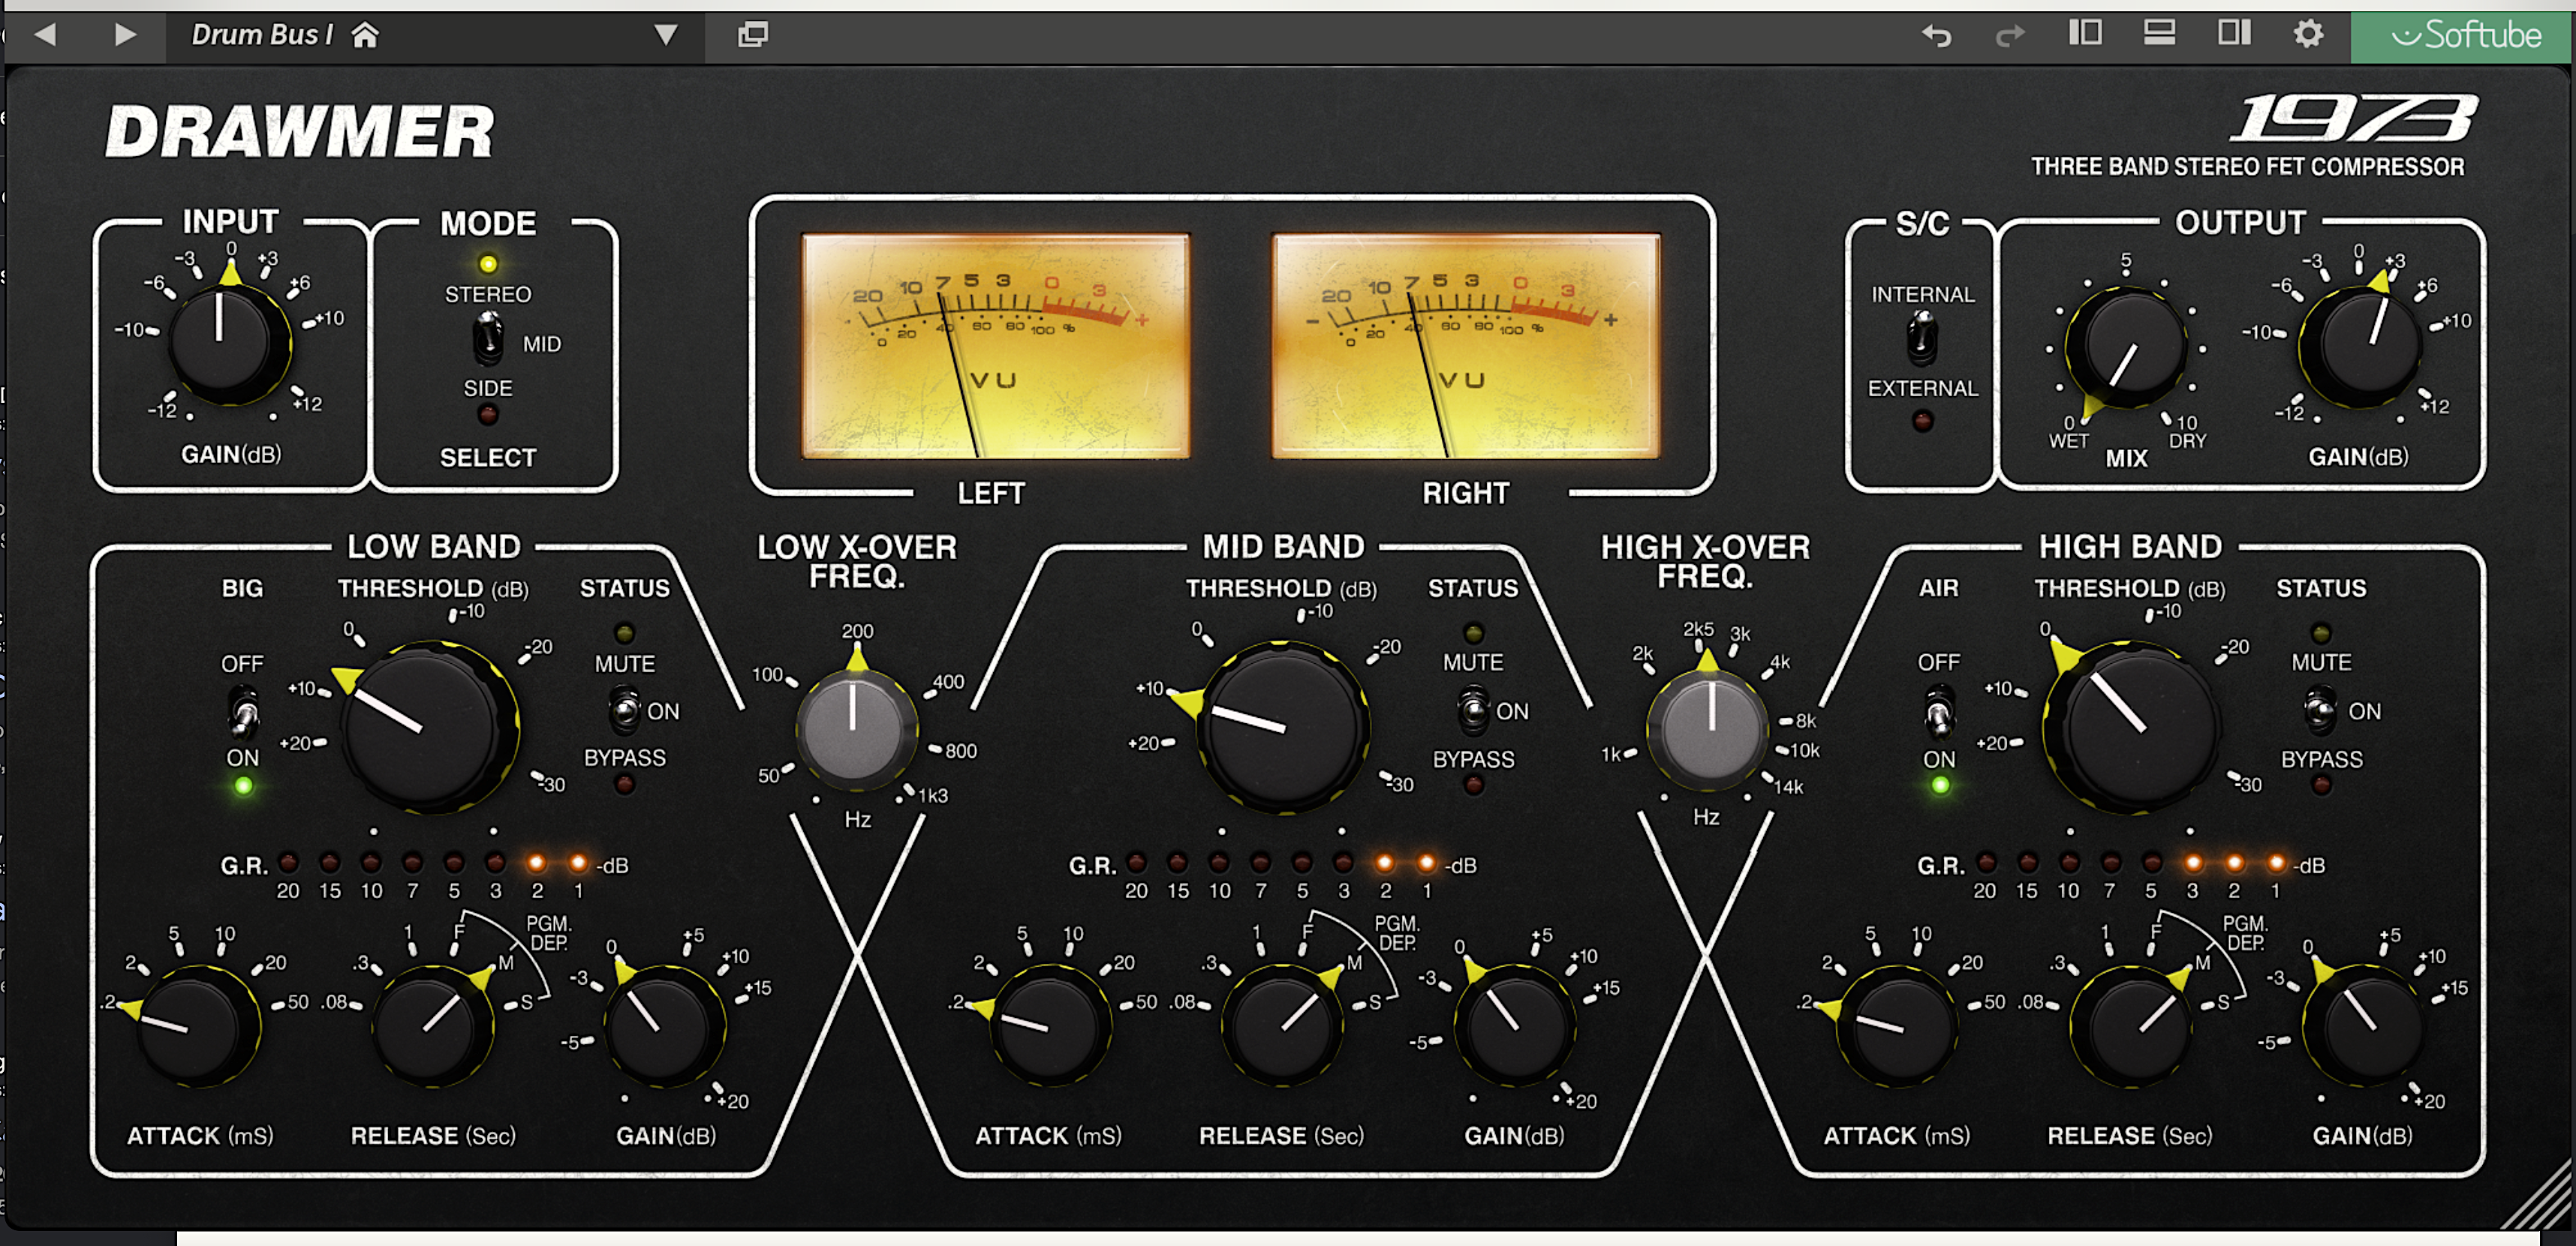
Task: Click the DRAWMER logo
Action: tap(300, 132)
